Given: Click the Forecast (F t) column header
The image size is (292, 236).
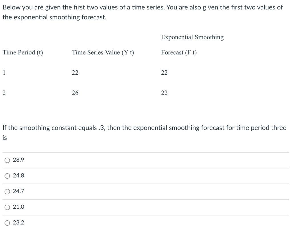Looking at the screenshot, I should click(x=179, y=52).
